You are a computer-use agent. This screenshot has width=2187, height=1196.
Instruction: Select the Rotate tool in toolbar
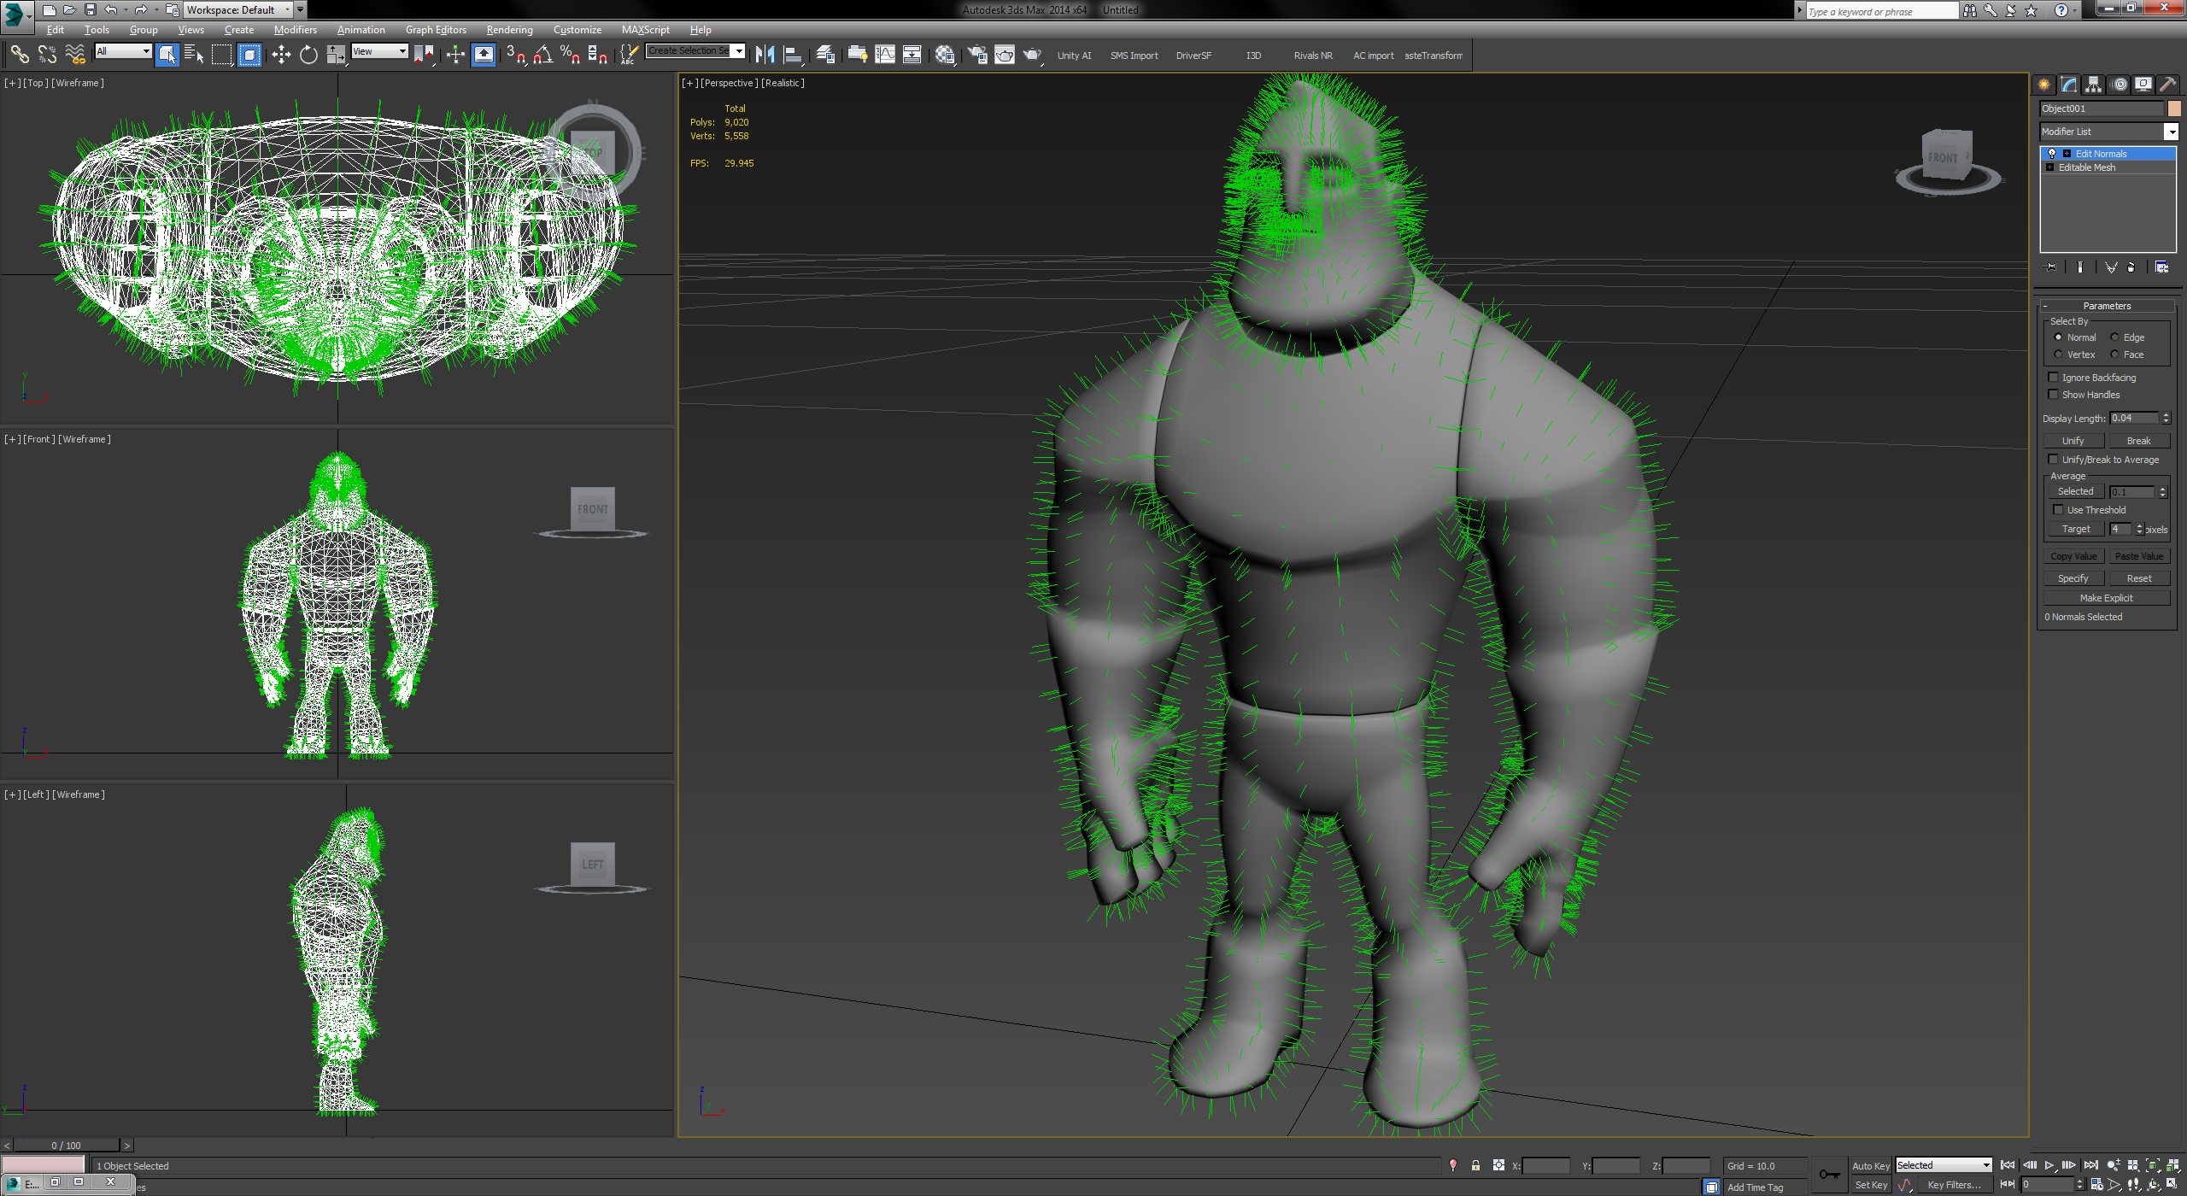point(308,56)
